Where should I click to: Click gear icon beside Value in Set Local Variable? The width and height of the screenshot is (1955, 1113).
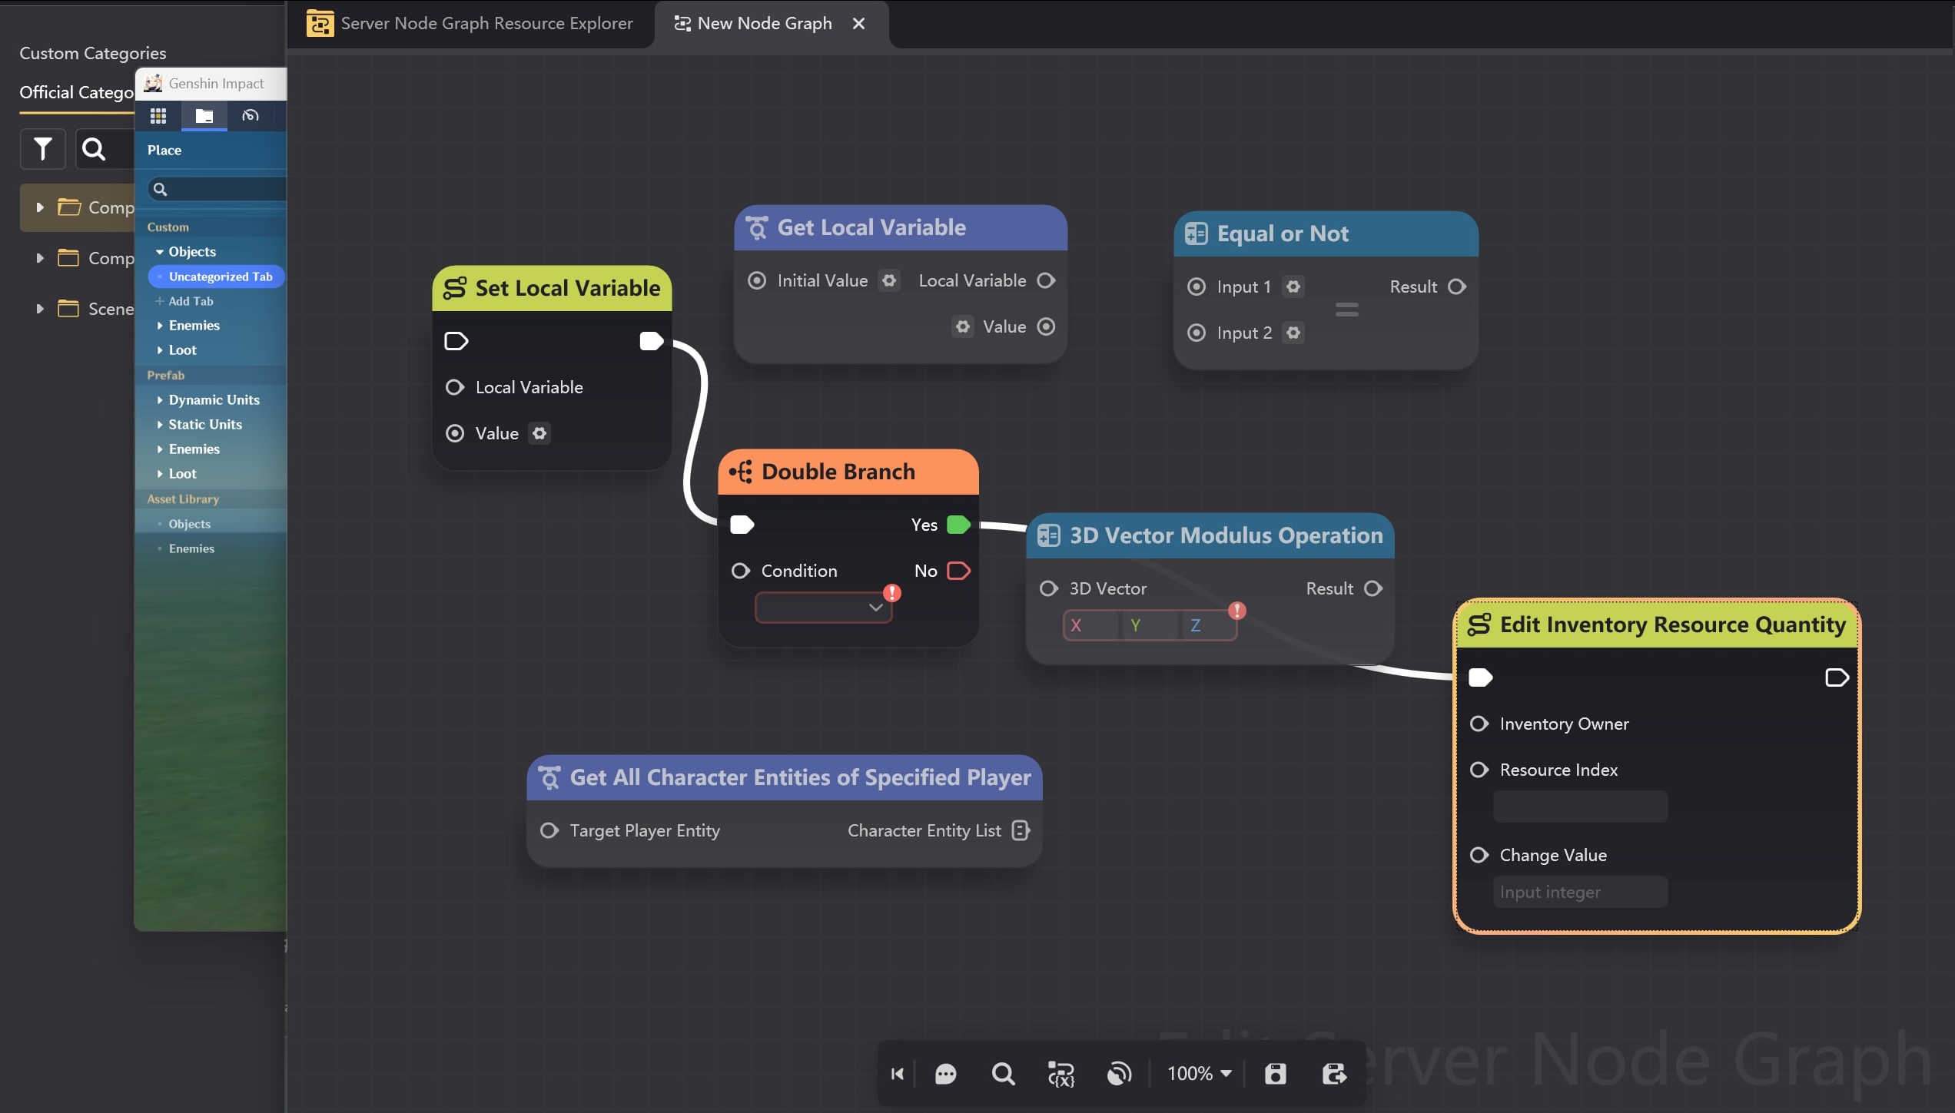(539, 433)
